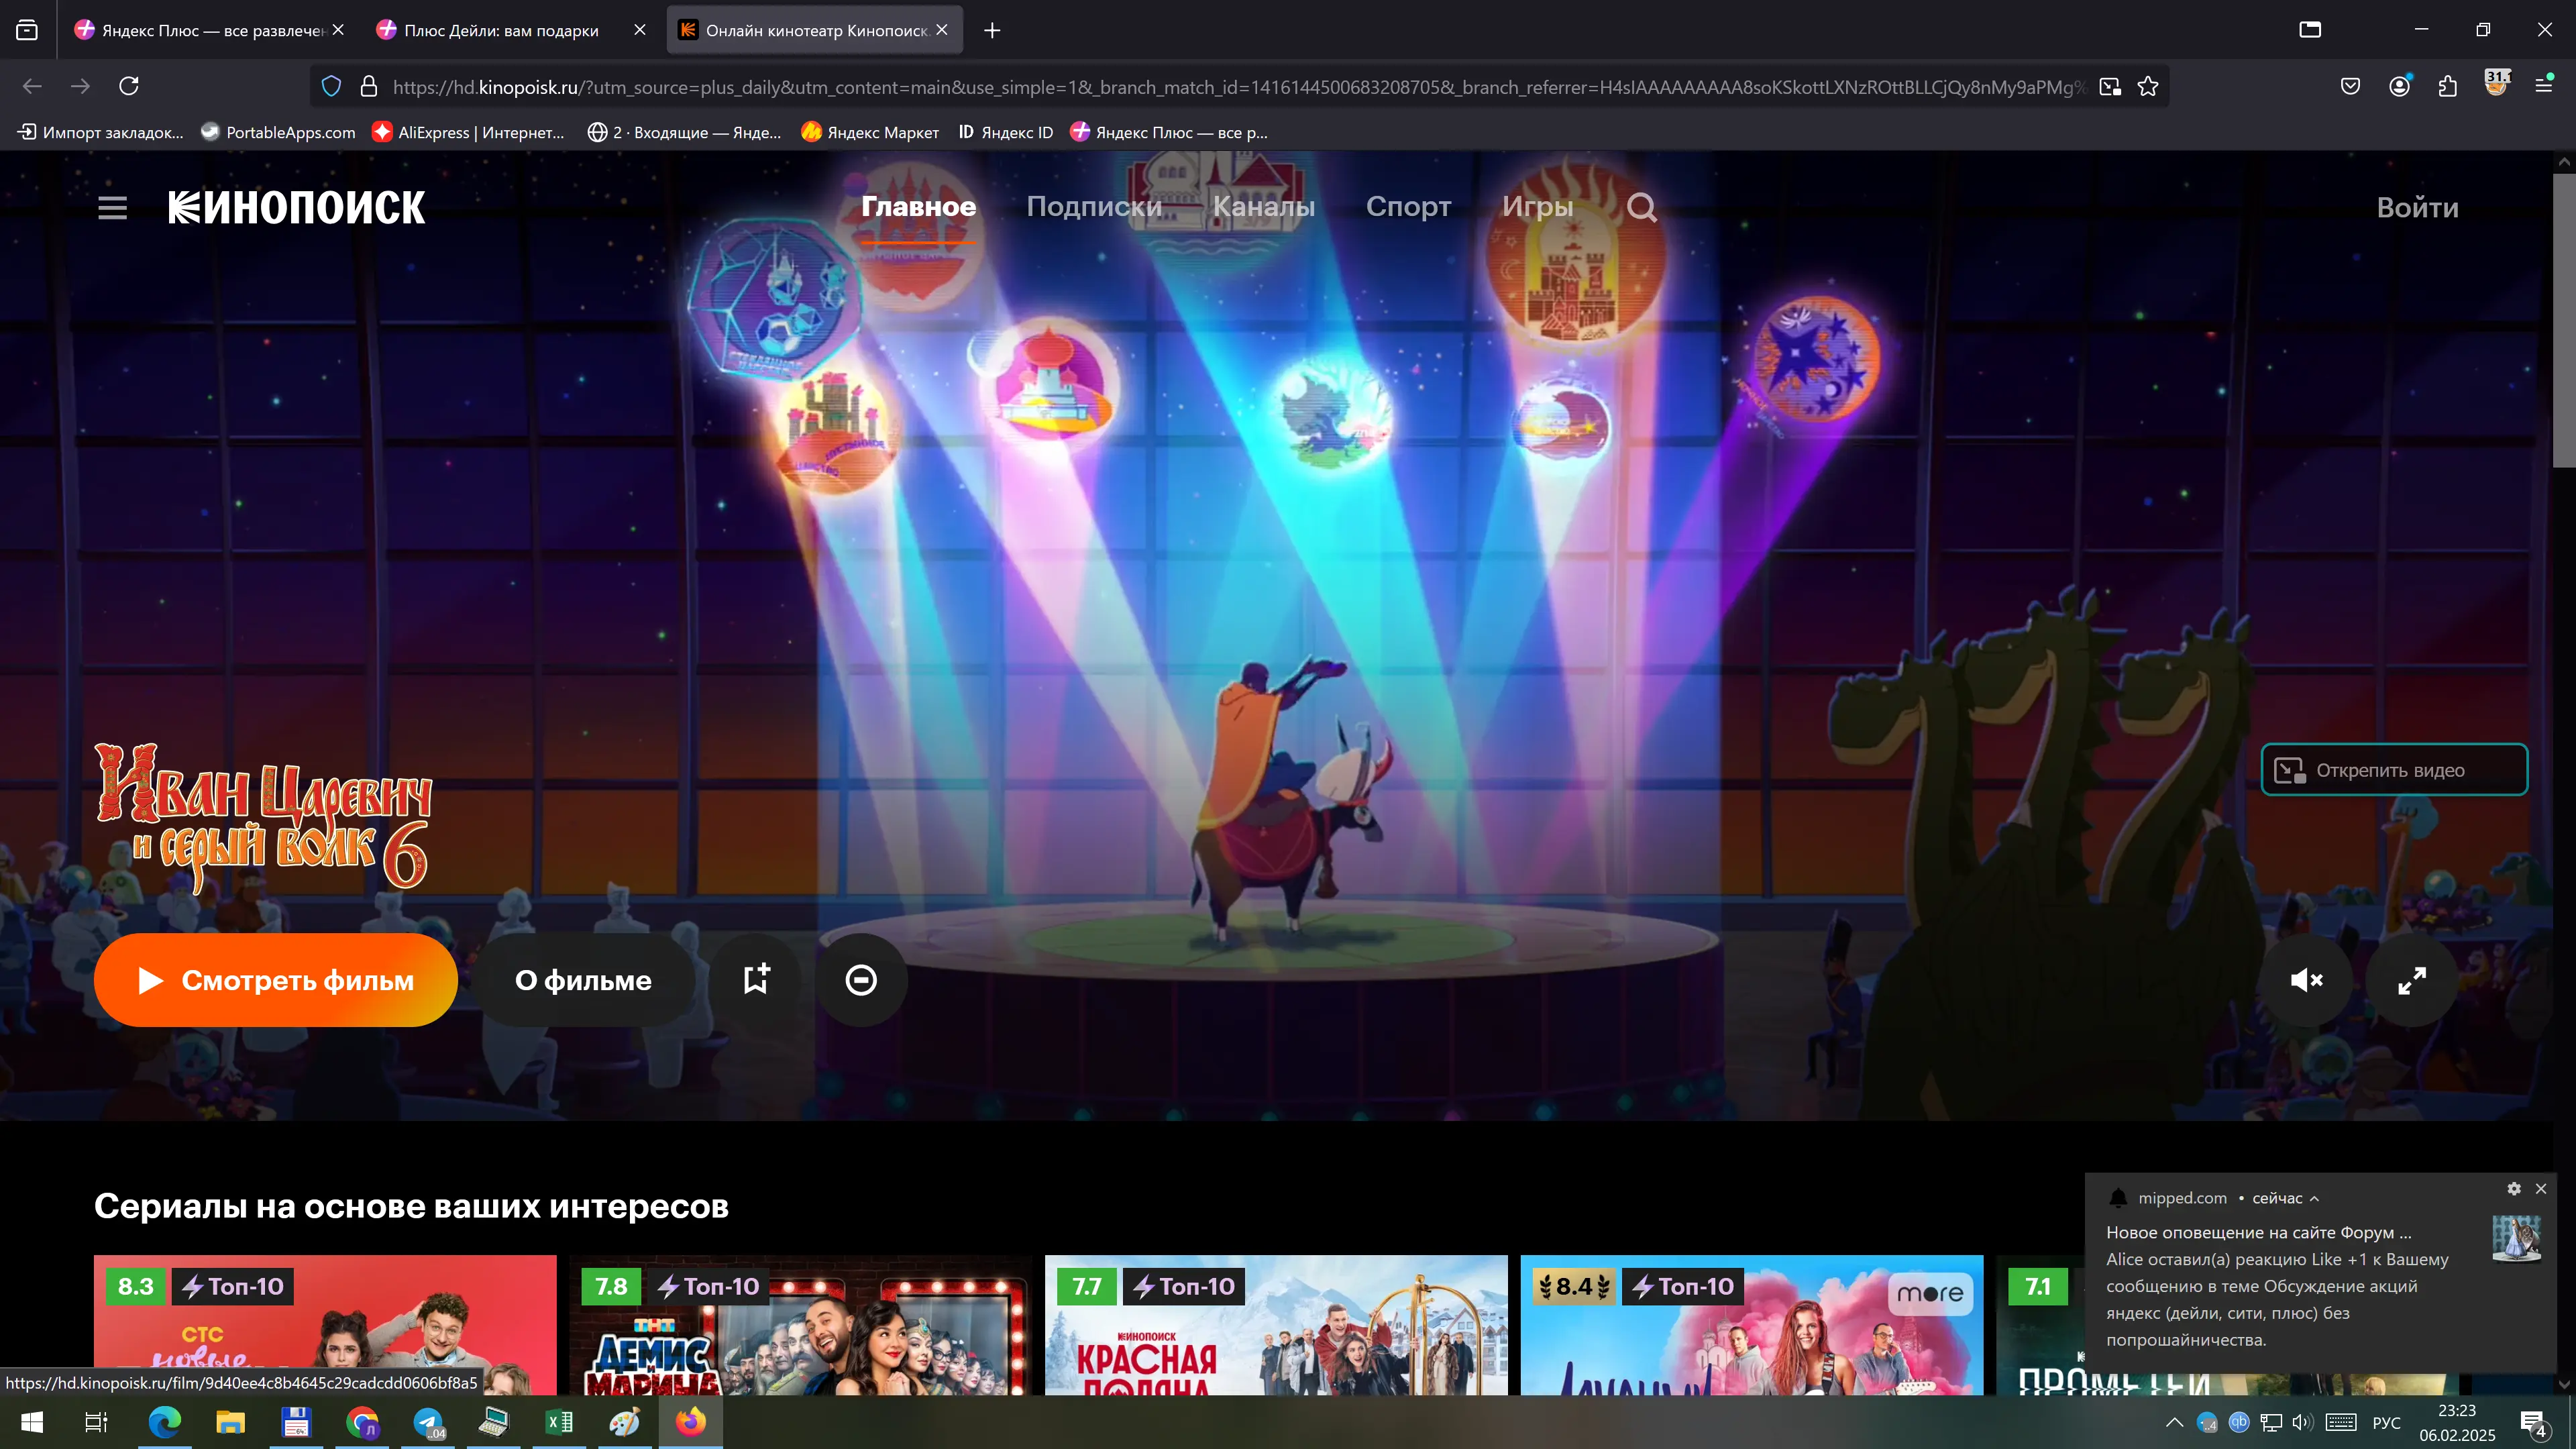This screenshot has width=2576, height=1449.
Task: Open Windows Start menu
Action: pos(32,1422)
